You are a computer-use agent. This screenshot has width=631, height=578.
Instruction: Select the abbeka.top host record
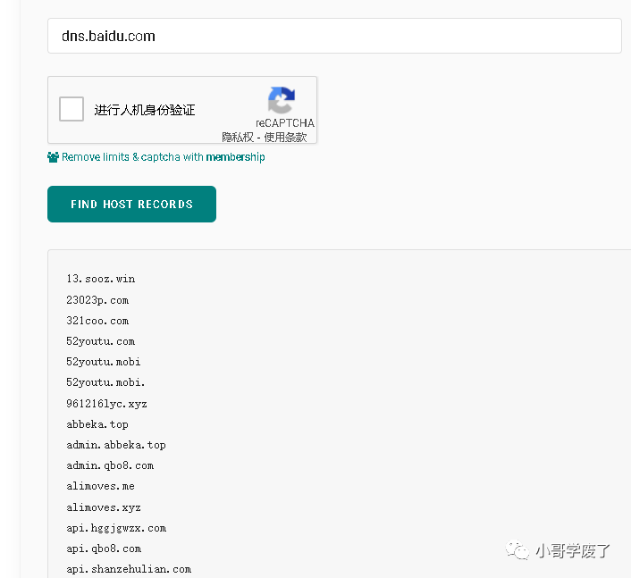tap(97, 424)
